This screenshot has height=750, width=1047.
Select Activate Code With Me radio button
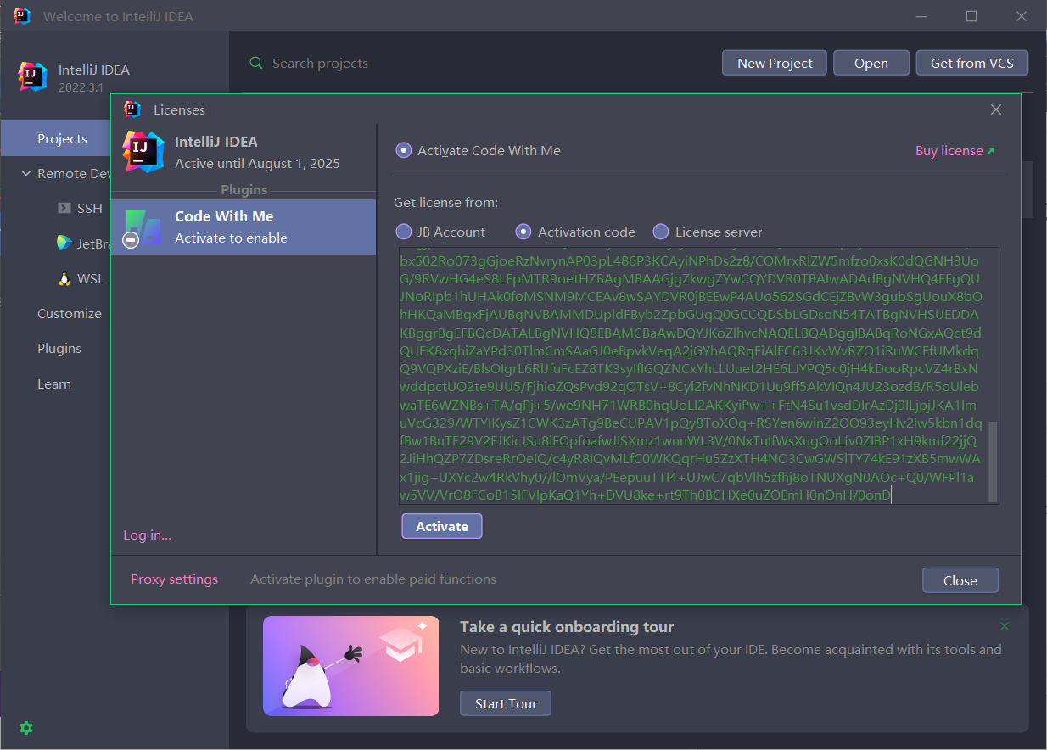(x=404, y=150)
